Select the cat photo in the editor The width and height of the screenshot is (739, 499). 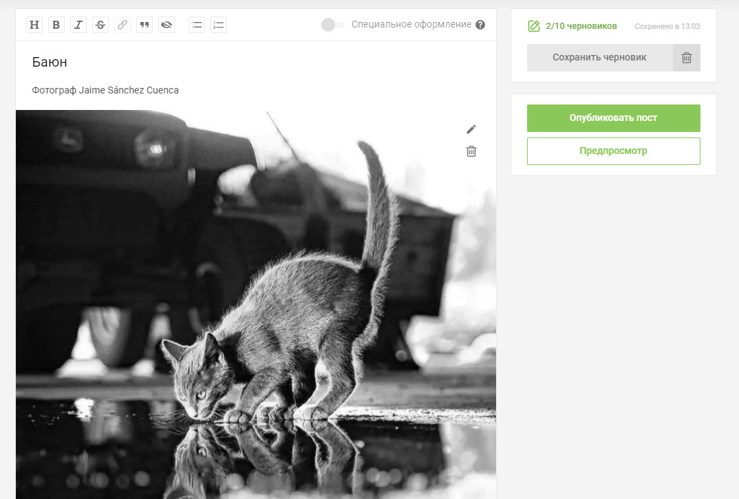point(255,304)
